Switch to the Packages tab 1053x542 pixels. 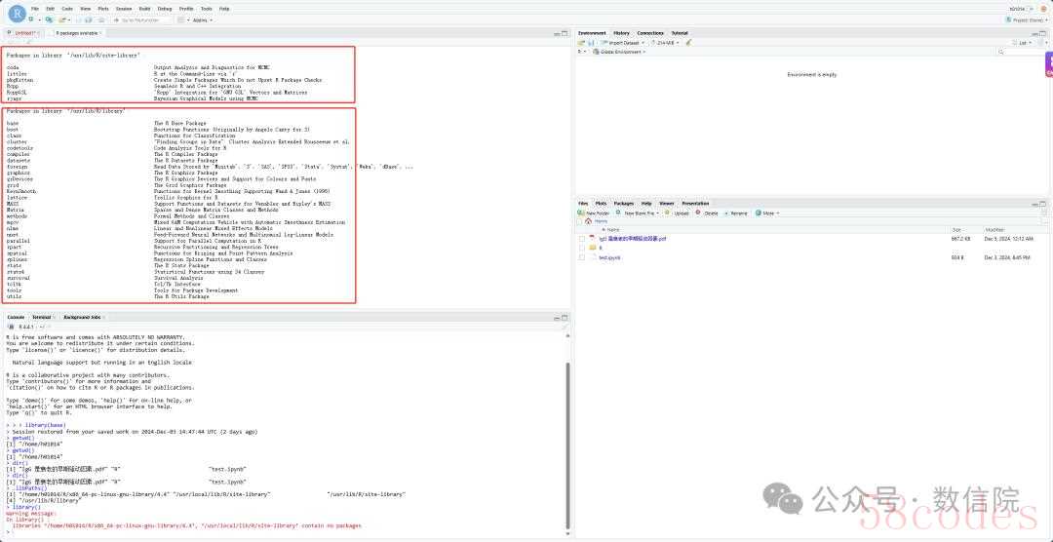(x=623, y=204)
